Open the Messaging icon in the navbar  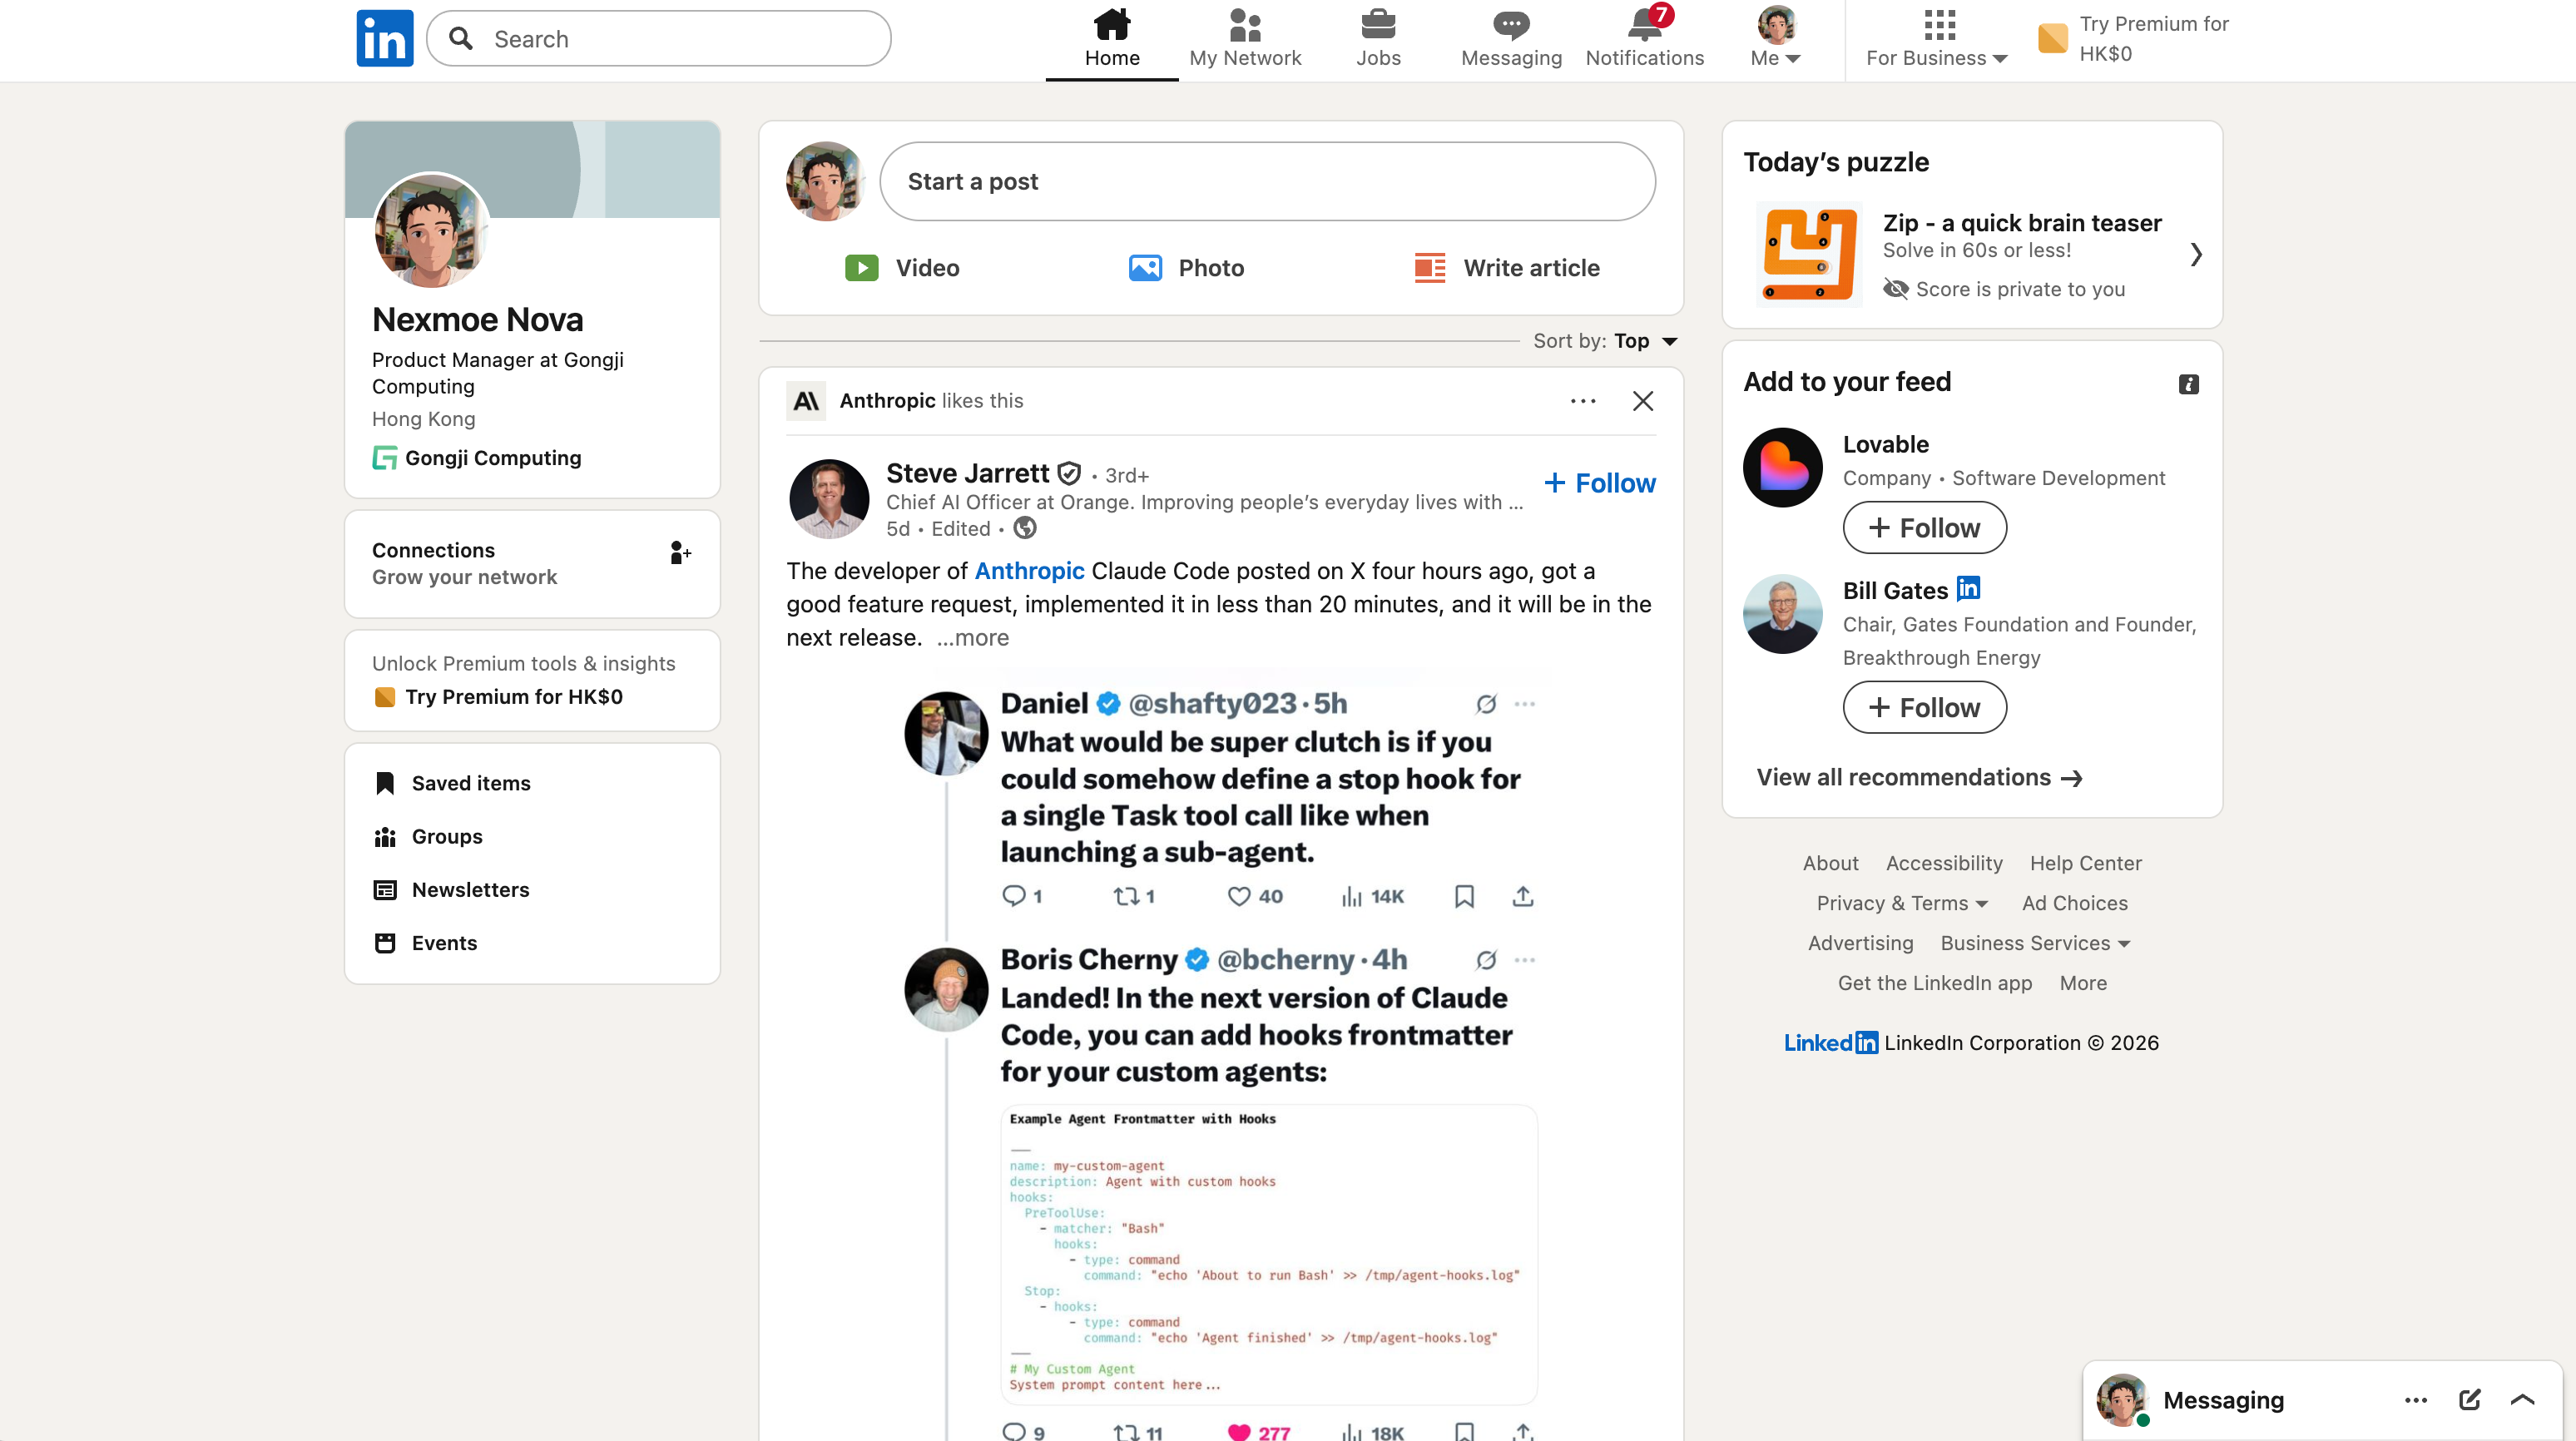(1510, 38)
